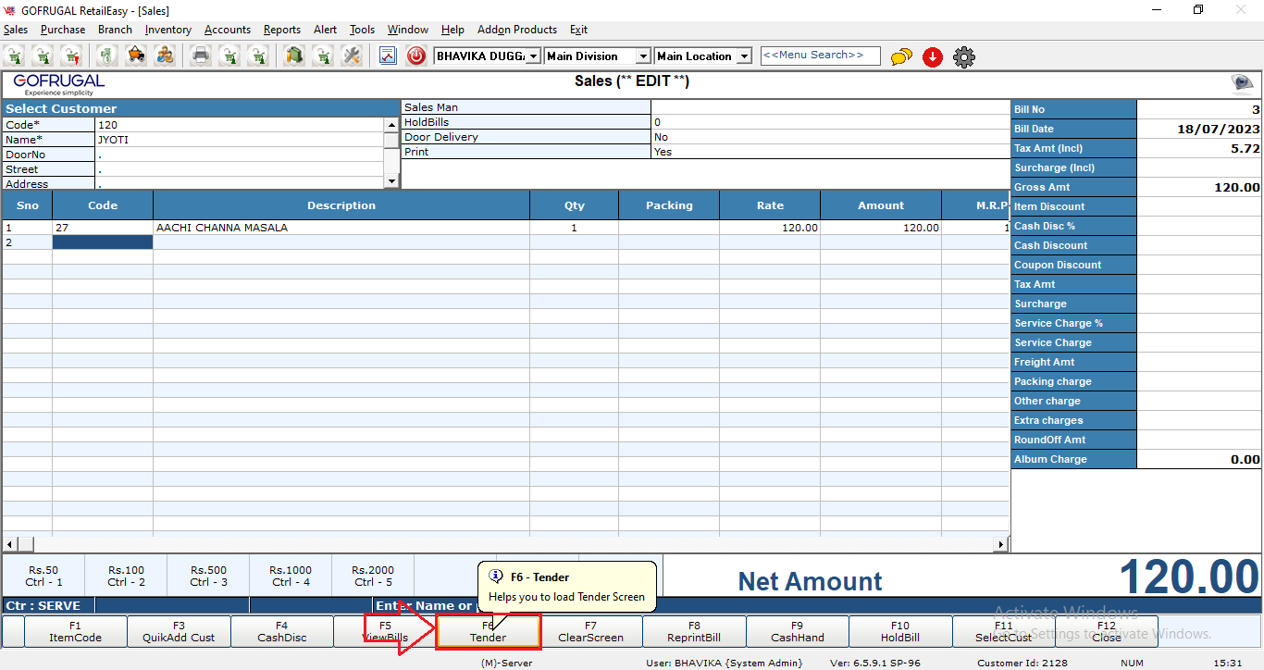Open the wrench and screwdriver tools icon
The width and height of the screenshot is (1264, 670).
tap(351, 56)
